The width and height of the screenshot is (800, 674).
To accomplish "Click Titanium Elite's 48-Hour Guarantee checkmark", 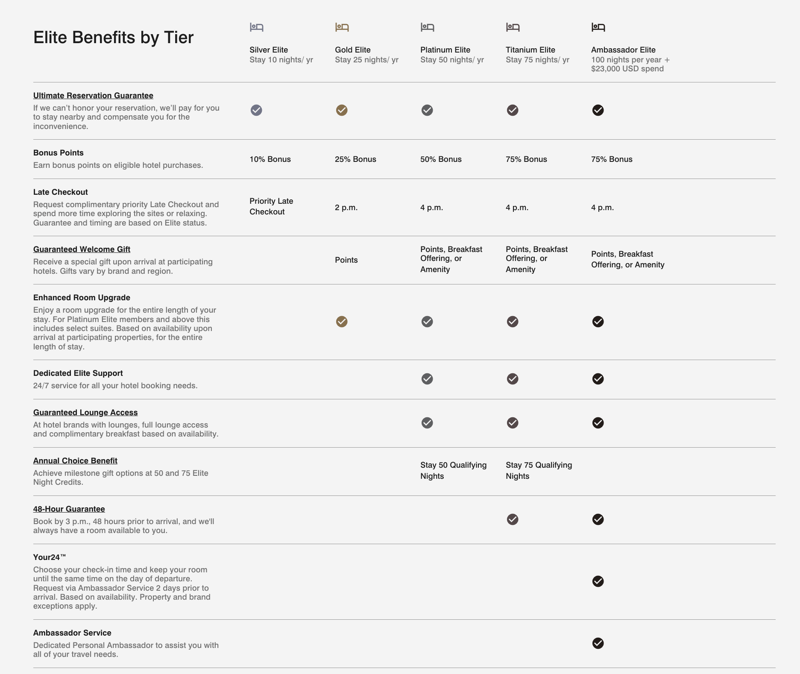I will click(x=513, y=519).
